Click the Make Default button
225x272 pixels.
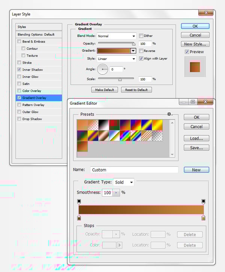105,90
